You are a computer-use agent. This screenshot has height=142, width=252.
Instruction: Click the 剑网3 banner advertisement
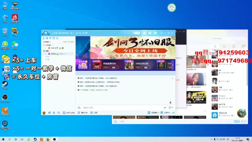(x=125, y=48)
